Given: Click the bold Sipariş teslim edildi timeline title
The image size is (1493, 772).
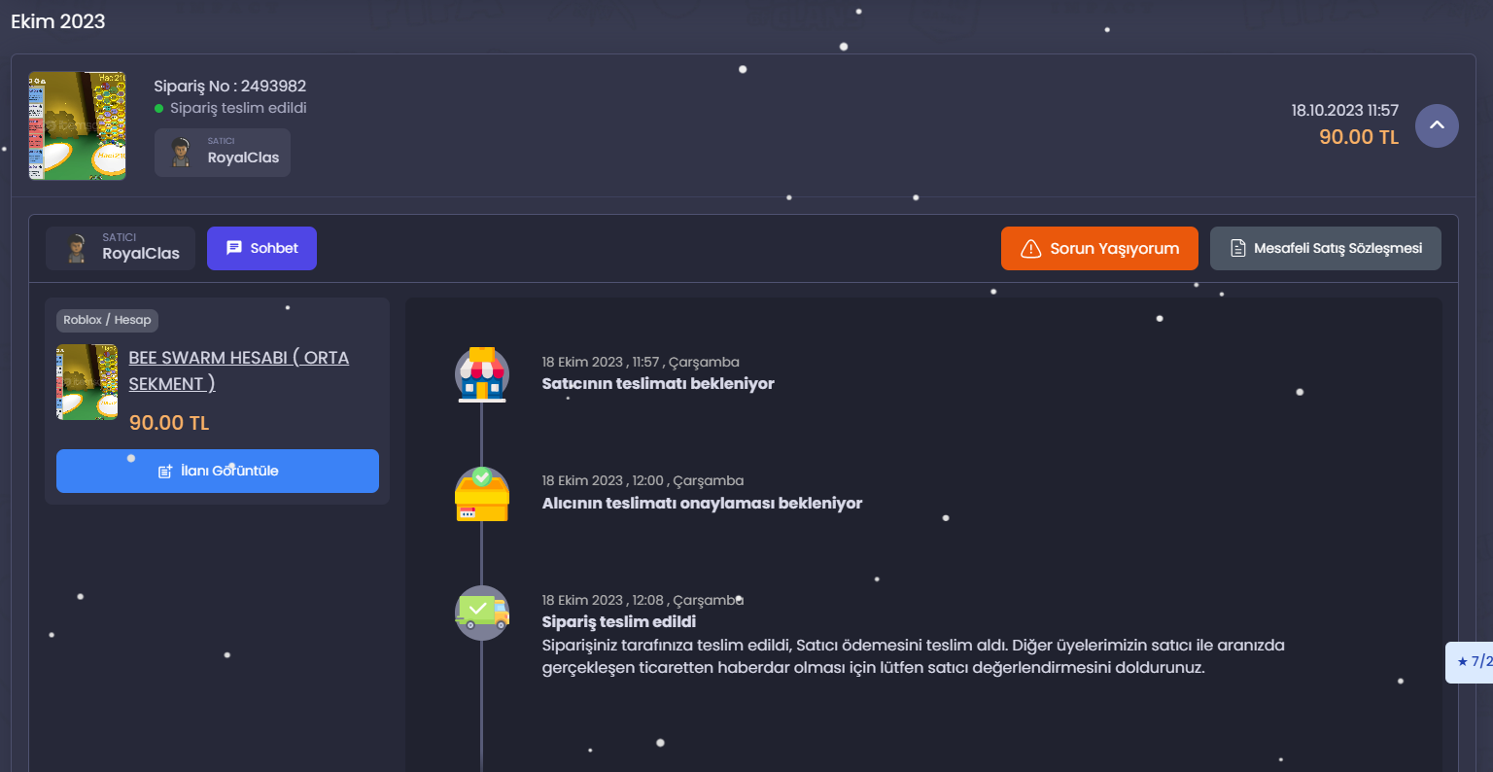Looking at the screenshot, I should pos(619,621).
